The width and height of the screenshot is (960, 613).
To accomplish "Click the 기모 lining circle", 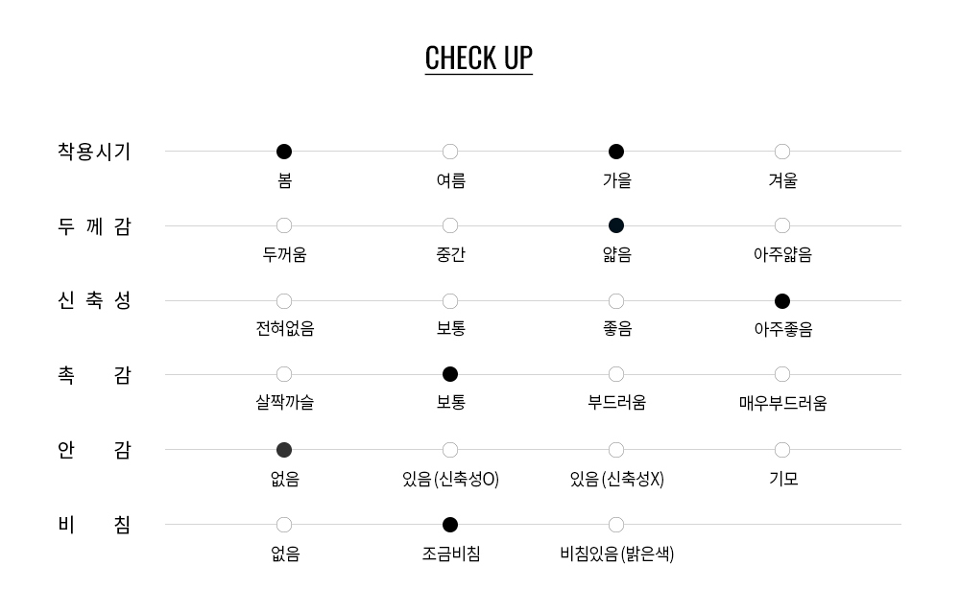I will pyautogui.click(x=781, y=450).
